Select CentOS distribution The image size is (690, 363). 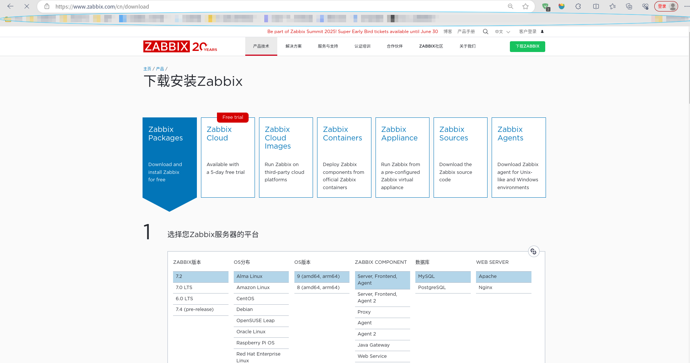coord(261,299)
